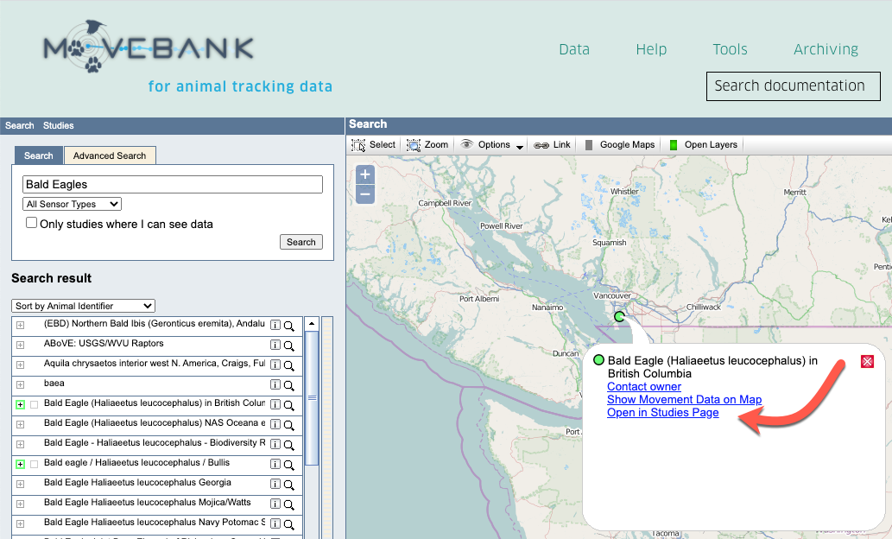Open the Sort by Animal Identifier dropdown

pyautogui.click(x=83, y=306)
